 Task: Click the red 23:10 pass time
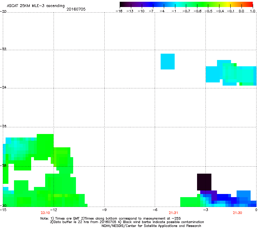click(x=45, y=213)
